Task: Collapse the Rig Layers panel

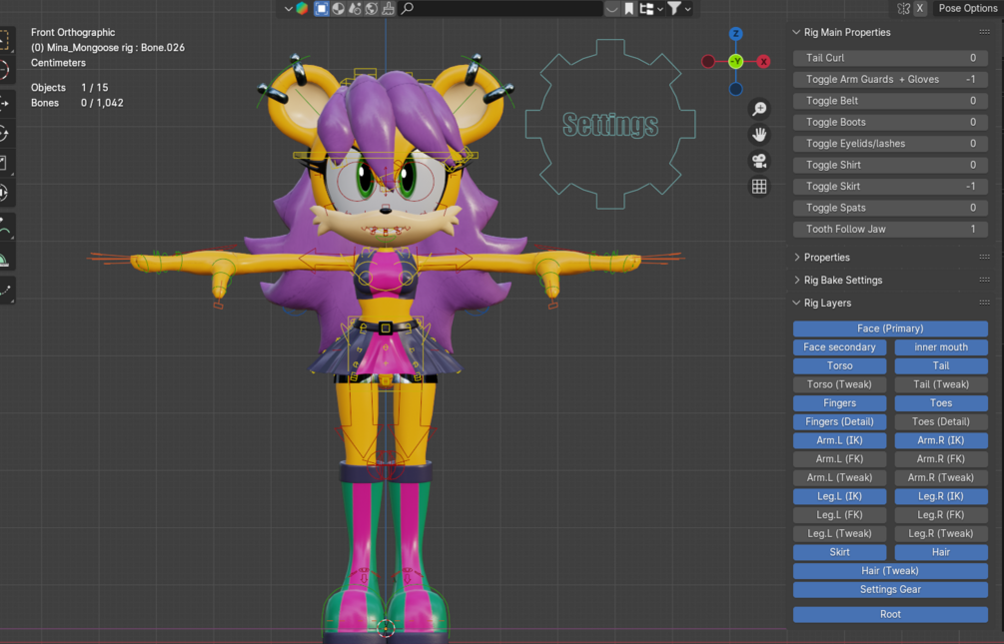Action: 796,303
